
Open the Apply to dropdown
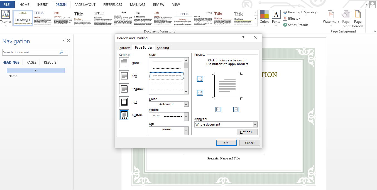255,124
